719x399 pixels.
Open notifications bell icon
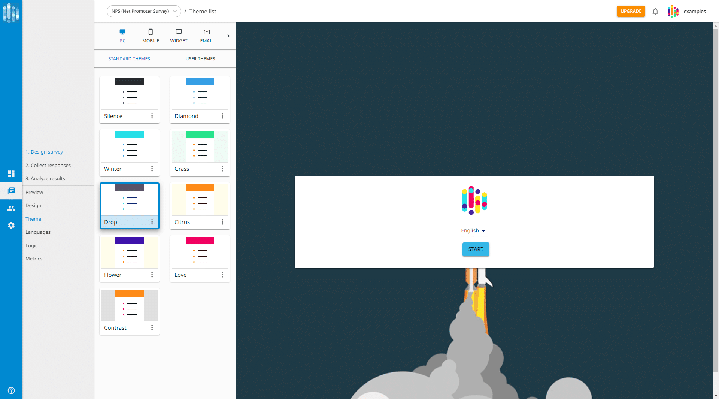coord(655,11)
